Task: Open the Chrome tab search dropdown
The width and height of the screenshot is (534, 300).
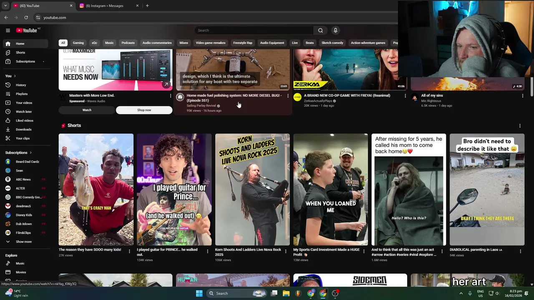Action: tap(5, 6)
